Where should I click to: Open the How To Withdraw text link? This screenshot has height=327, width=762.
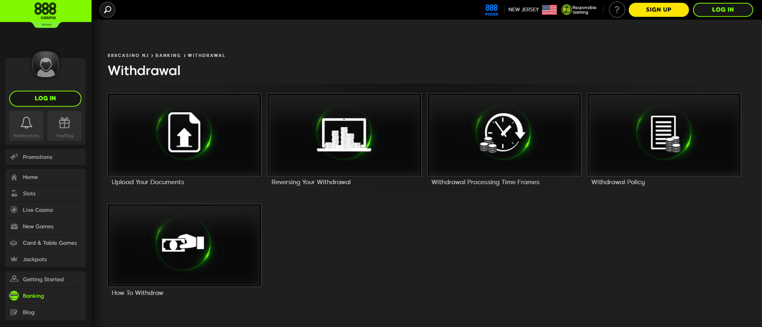137,293
